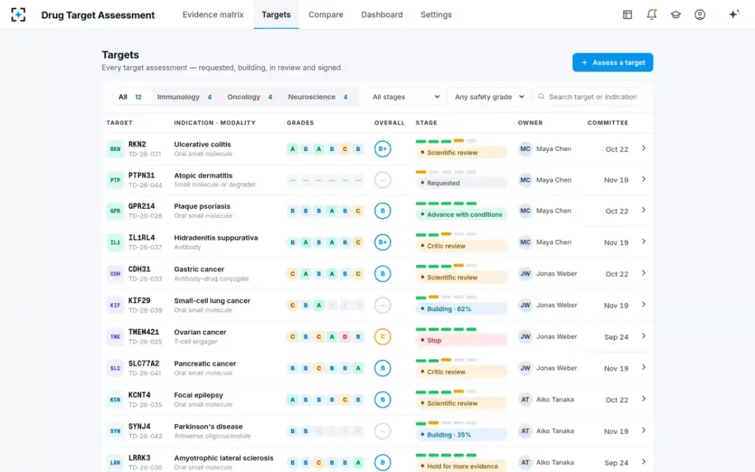755x472 pixels.
Task: Expand the GPR214 row chevron
Action: 644,210
